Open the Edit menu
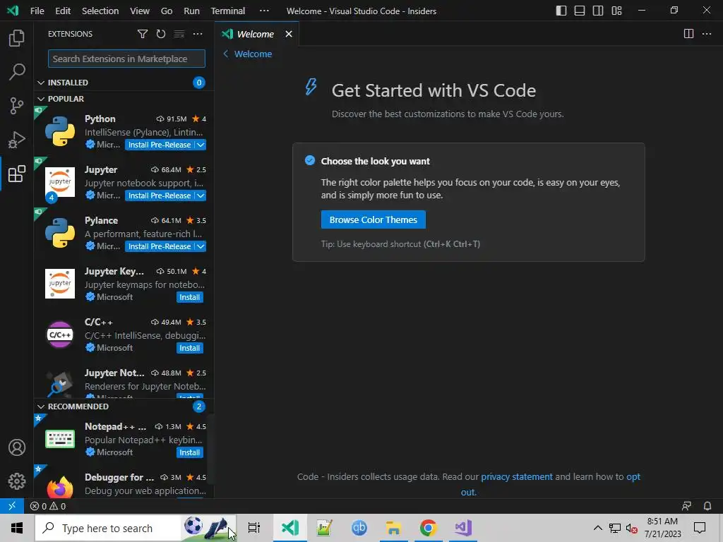Image resolution: width=723 pixels, height=542 pixels. coord(63,11)
